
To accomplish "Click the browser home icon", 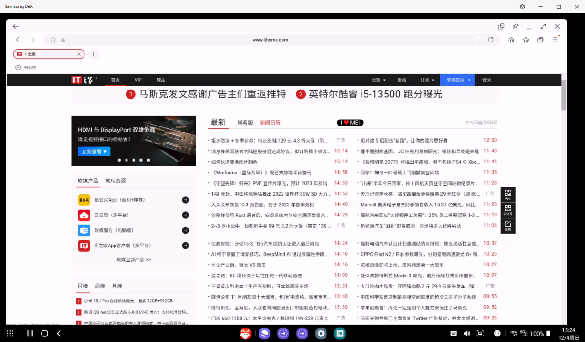I will coord(511,40).
